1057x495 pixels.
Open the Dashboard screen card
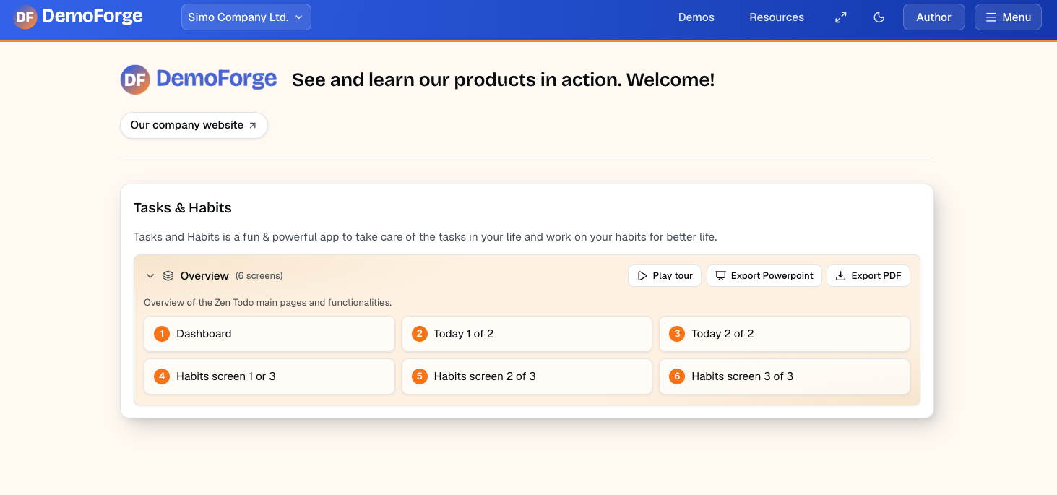click(x=269, y=334)
